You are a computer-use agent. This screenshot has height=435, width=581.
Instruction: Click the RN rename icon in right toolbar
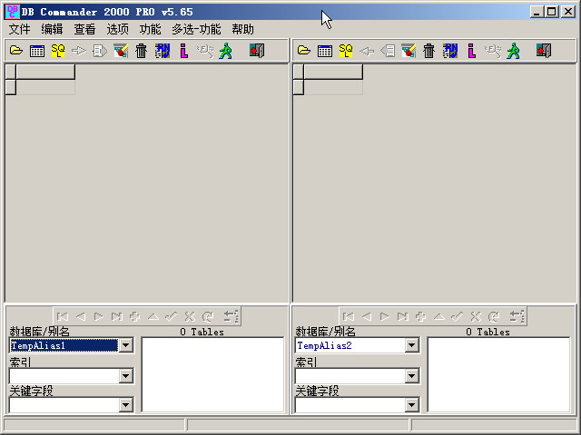pos(450,51)
